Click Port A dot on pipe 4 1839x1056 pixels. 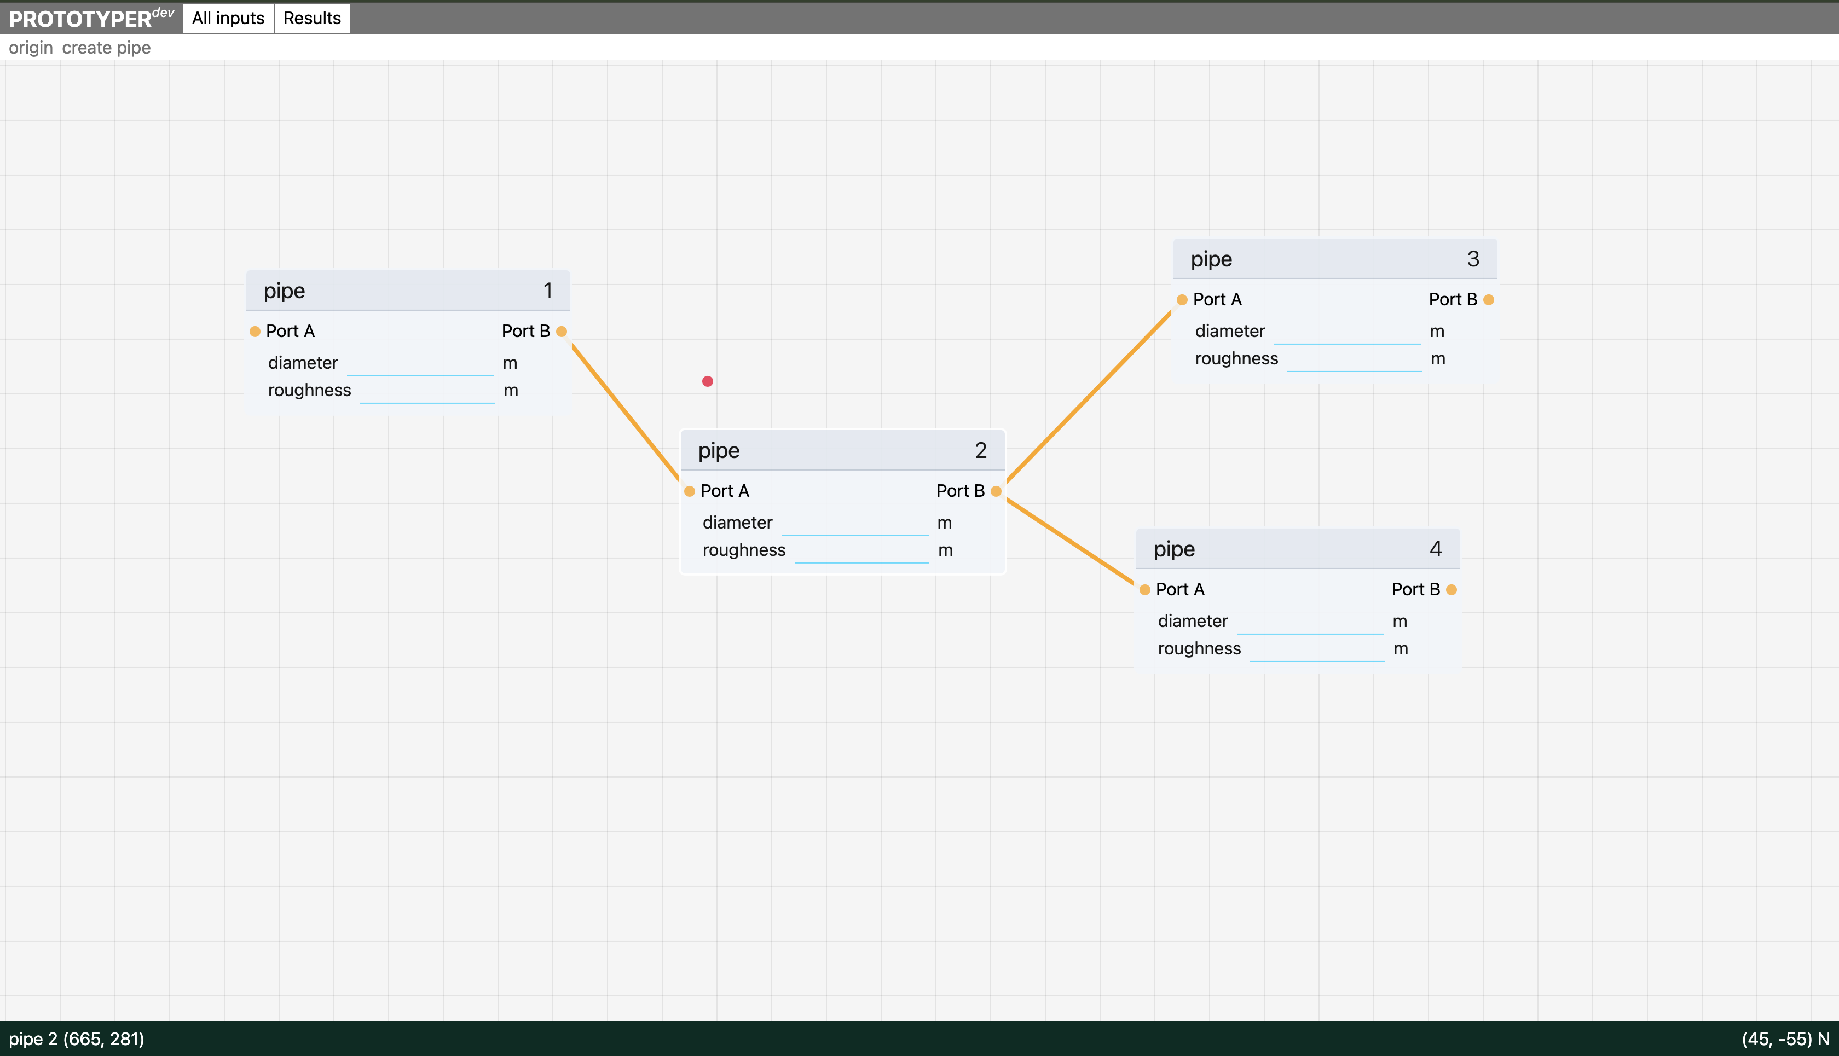pos(1145,590)
